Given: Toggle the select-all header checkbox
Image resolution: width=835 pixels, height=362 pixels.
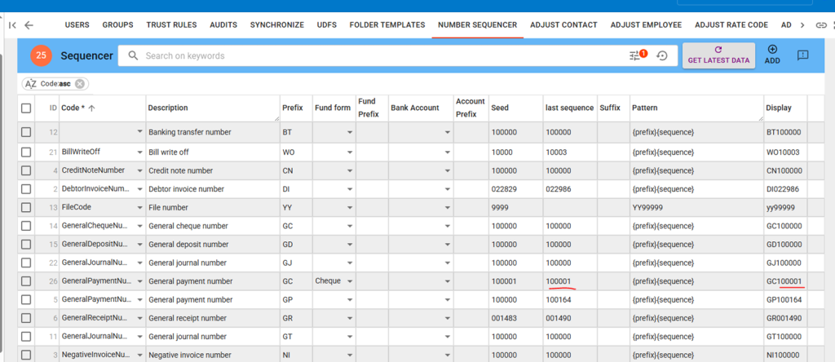Looking at the screenshot, I should pos(26,108).
